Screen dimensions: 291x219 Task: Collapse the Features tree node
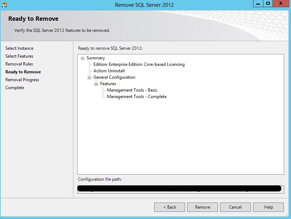96,84
